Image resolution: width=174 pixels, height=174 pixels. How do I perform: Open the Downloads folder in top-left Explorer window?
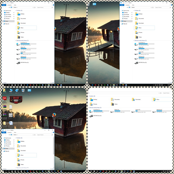click(21, 23)
